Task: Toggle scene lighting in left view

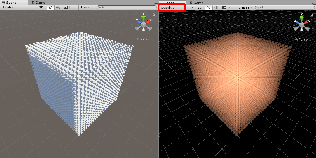Action: click(x=50, y=7)
